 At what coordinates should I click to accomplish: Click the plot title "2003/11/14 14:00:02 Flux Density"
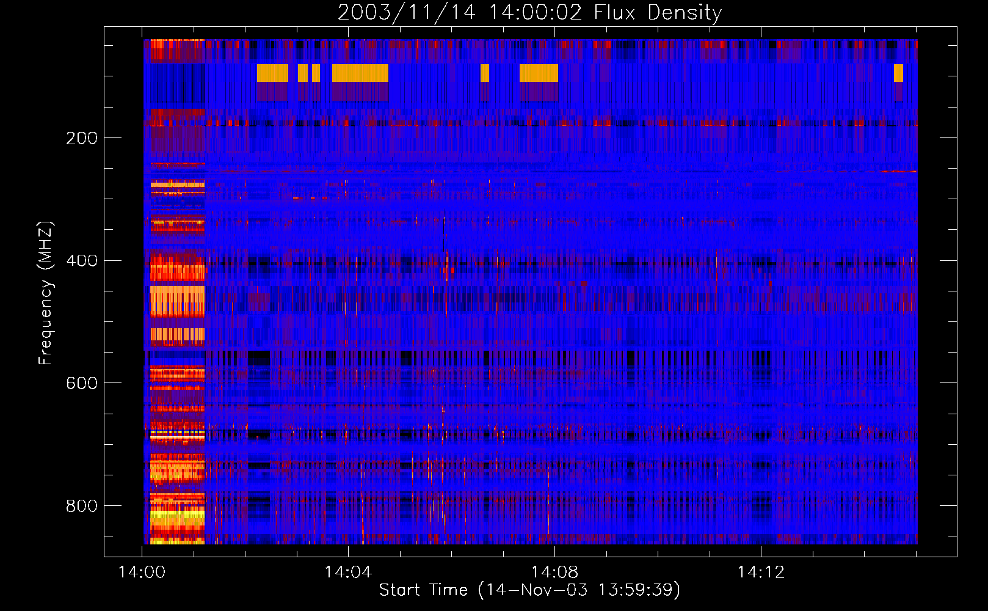click(x=529, y=13)
